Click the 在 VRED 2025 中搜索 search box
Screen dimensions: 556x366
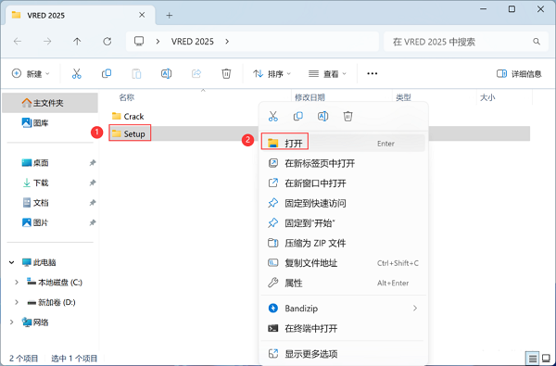point(466,42)
